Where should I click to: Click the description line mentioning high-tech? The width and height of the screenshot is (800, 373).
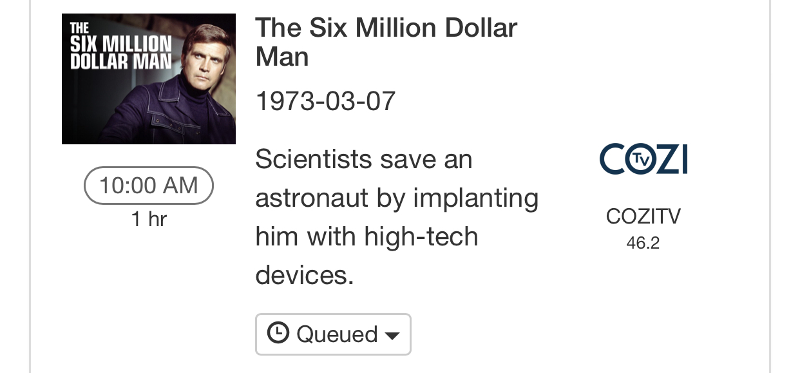click(x=367, y=236)
